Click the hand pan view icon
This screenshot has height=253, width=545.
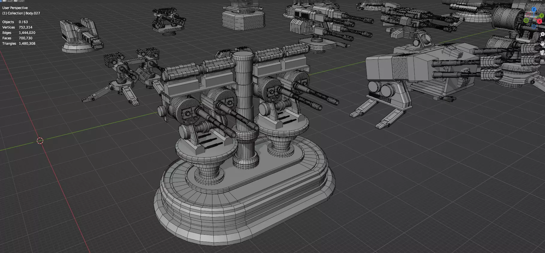click(542, 43)
